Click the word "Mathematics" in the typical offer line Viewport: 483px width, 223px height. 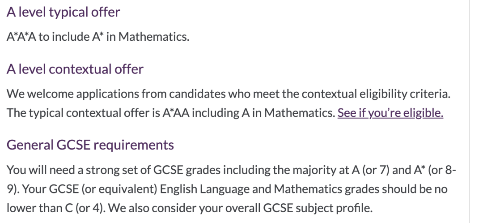point(153,37)
